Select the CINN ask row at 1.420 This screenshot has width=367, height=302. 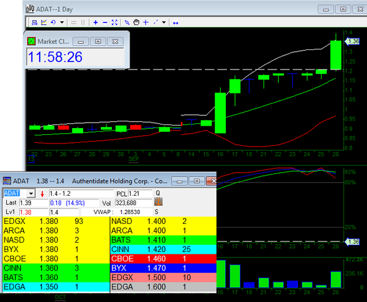click(163, 250)
